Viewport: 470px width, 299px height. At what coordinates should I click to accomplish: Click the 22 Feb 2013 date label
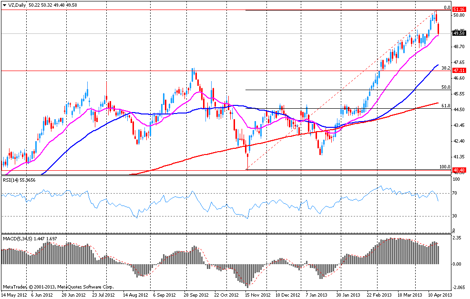(379, 295)
